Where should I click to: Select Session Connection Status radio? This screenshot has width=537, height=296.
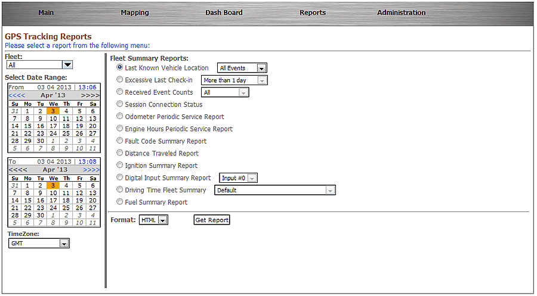119,104
